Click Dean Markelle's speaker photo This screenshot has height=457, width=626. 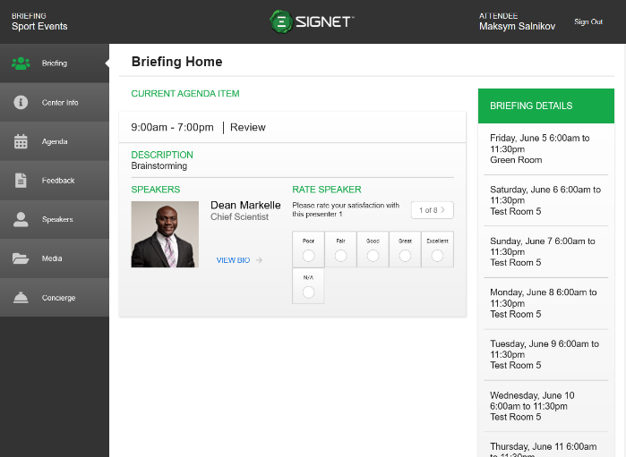[x=165, y=234]
